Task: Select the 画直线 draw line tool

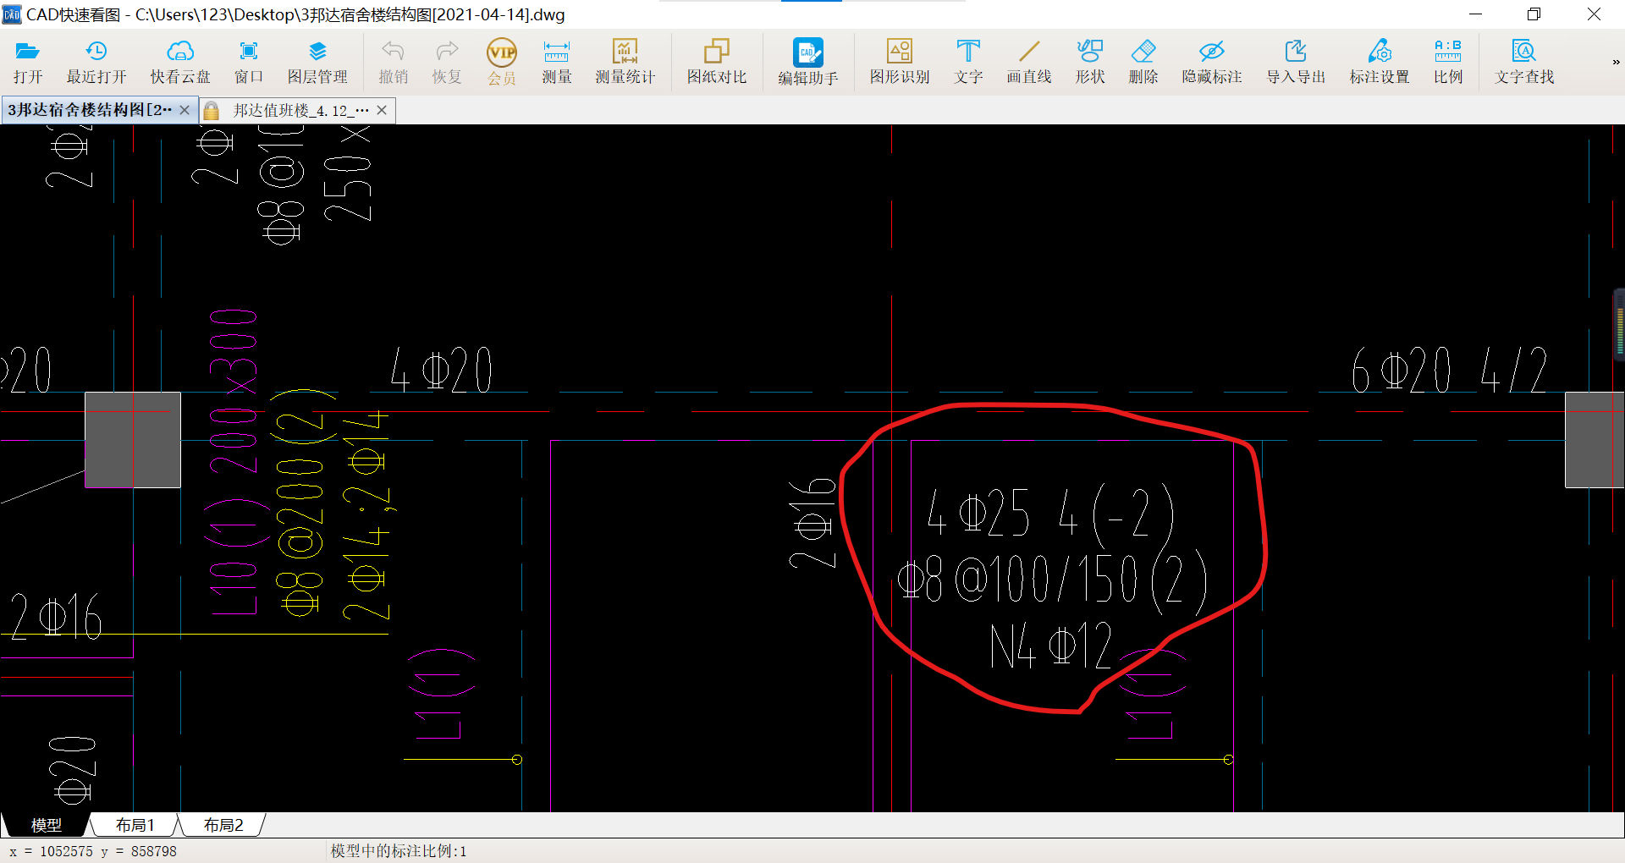Action: (x=1029, y=62)
